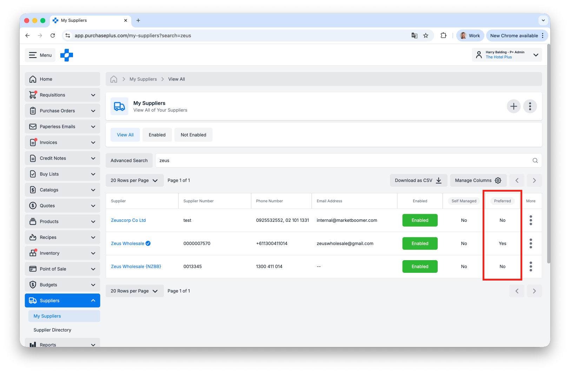Switch to Enabled tab
570x373 pixels.
coord(157,135)
